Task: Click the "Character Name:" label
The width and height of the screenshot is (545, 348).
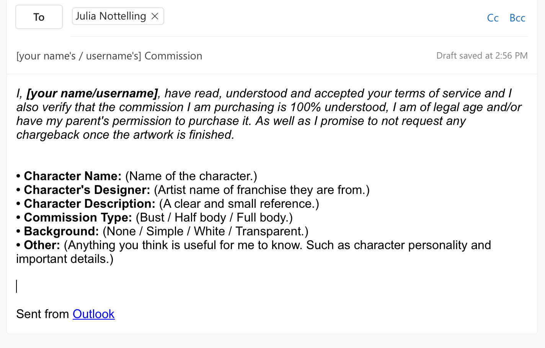Action: click(72, 176)
